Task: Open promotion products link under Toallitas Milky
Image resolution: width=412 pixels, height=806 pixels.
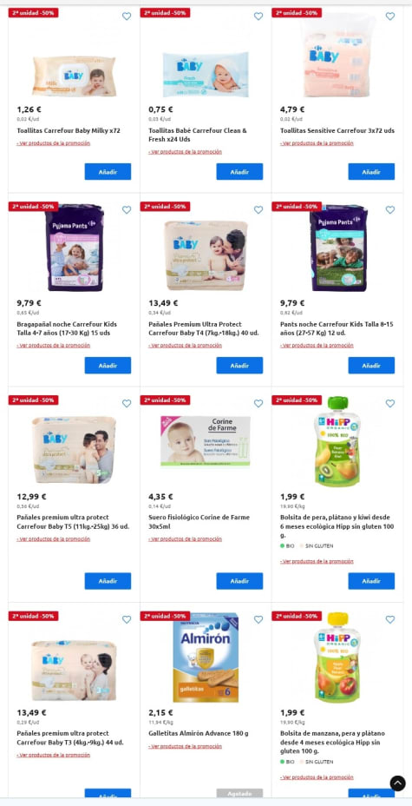Action: pyautogui.click(x=54, y=143)
